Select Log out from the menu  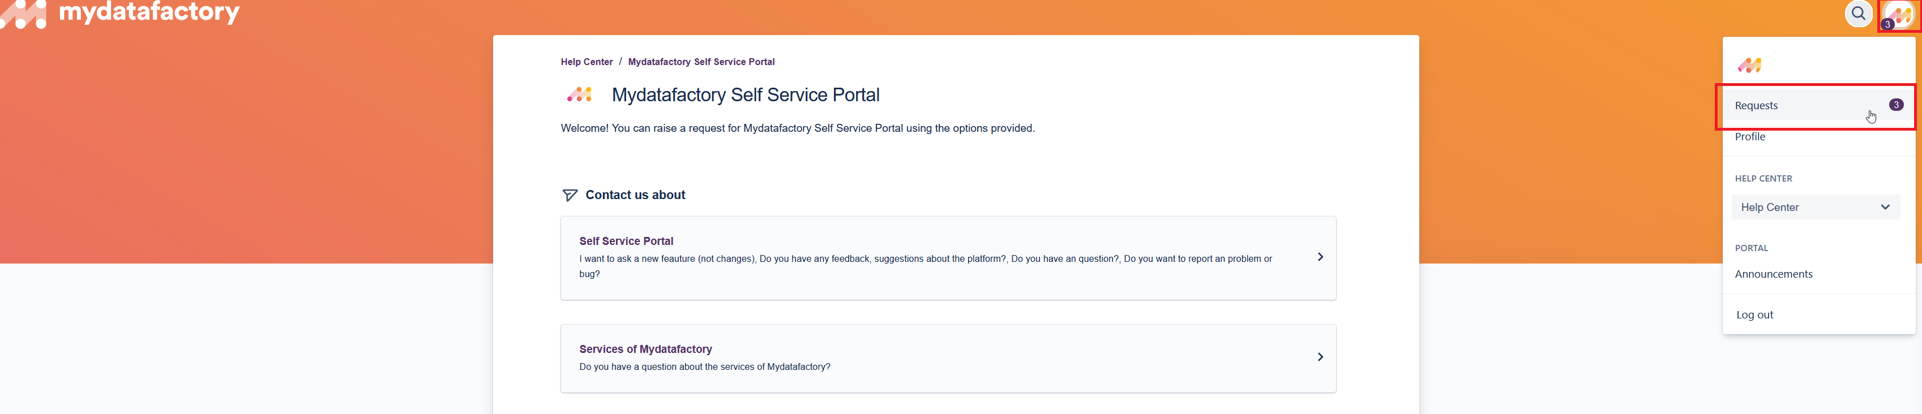tap(1754, 315)
